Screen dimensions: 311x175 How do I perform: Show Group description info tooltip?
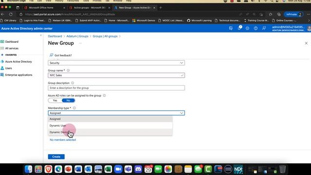[72, 83]
